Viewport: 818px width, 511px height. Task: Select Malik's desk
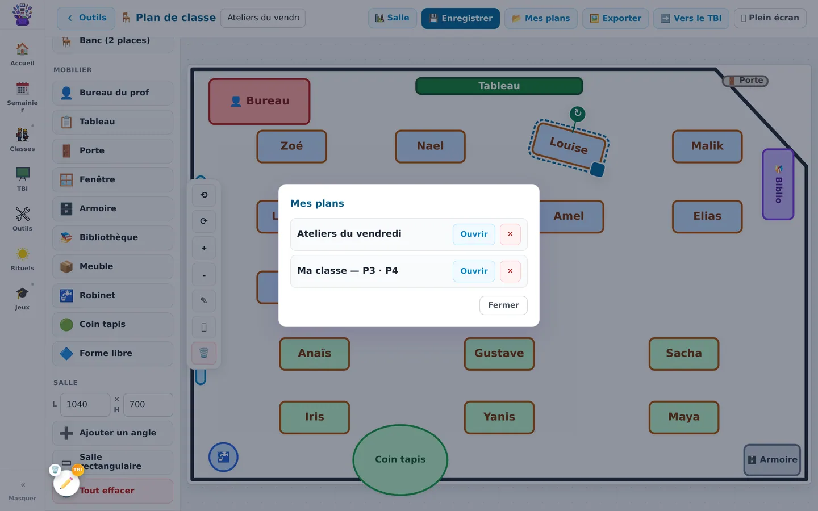[707, 146]
